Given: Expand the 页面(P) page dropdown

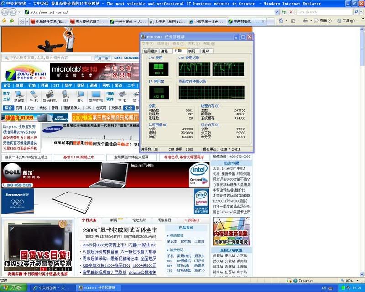Looking at the screenshot, I should pyautogui.click(x=325, y=21).
